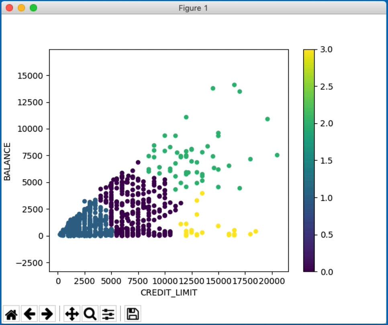Viewport: 388px width, 325px height.
Task: Click the colorbar tick label 1.5
Action: point(327,160)
